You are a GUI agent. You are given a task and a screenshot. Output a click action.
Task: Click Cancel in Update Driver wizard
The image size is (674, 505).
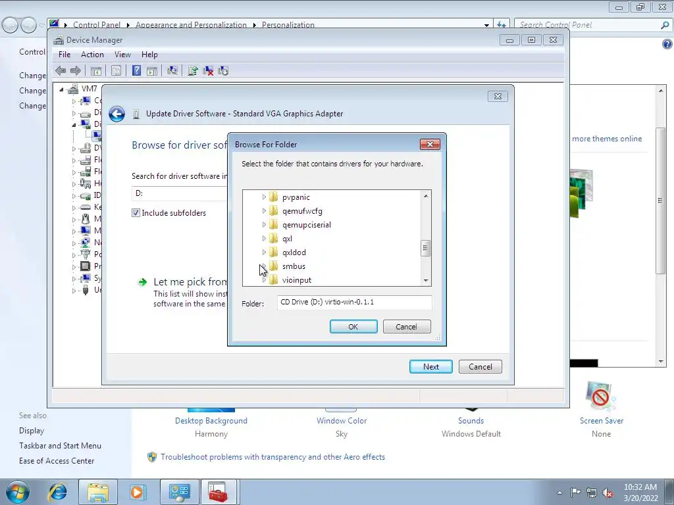480,367
